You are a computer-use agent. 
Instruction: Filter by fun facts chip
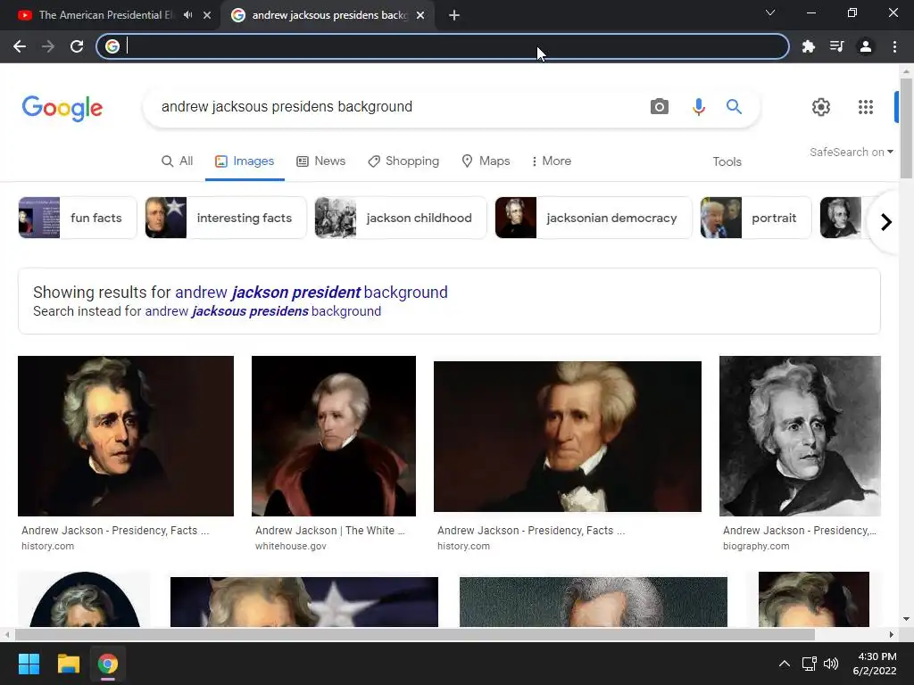[78, 218]
